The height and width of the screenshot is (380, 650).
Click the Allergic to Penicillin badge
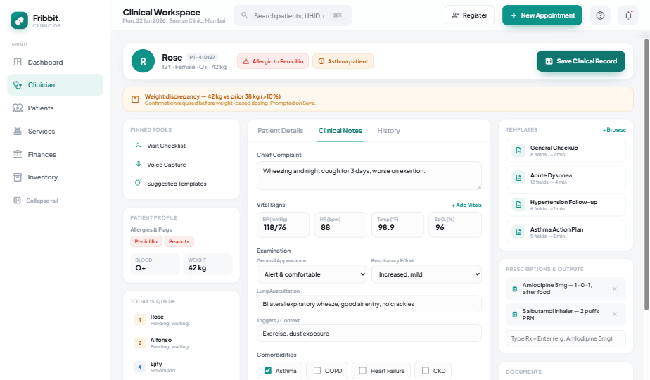click(x=273, y=61)
